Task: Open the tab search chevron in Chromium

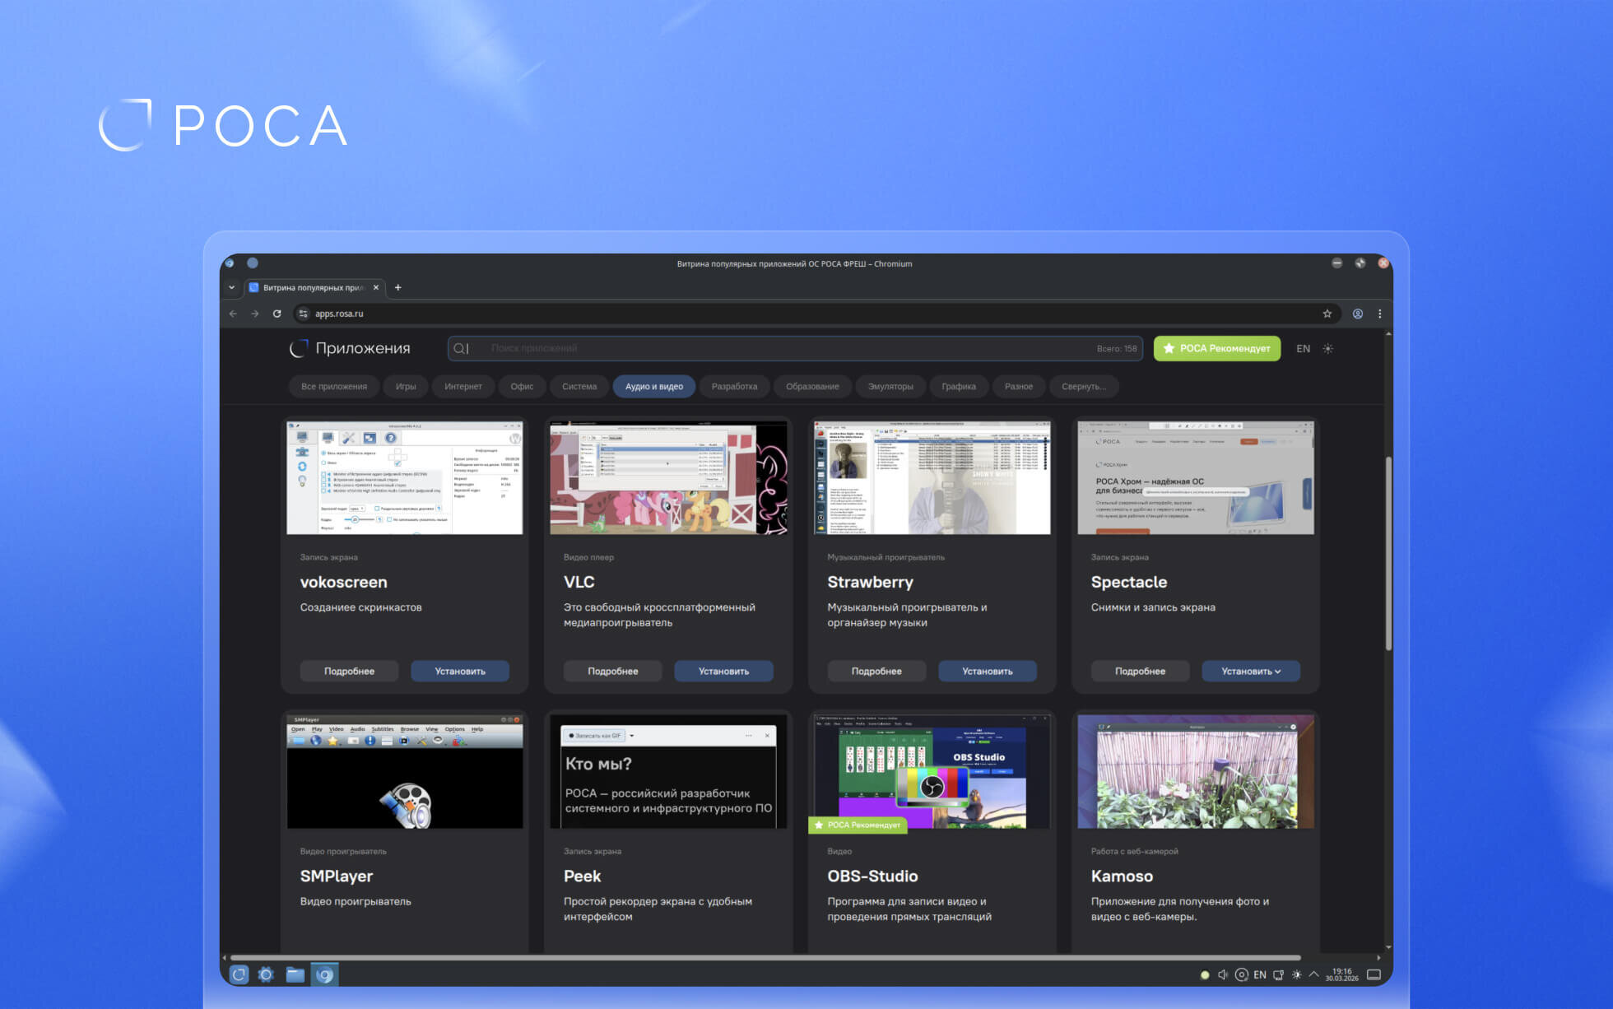Action: [x=231, y=287]
